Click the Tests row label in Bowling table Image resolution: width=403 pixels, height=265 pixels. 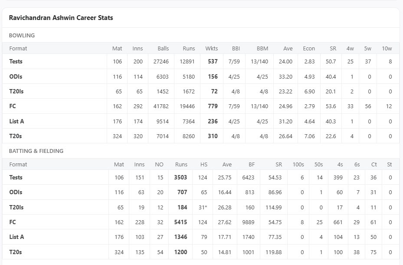16,62
